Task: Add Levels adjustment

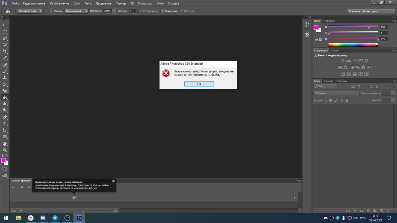Action: [x=348, y=61]
